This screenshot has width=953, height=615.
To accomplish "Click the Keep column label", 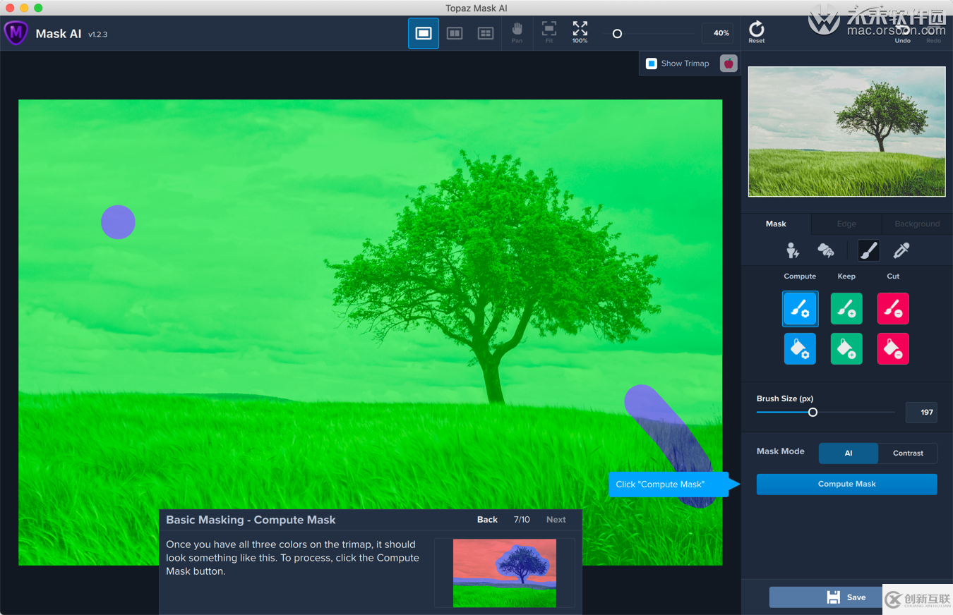I will (x=846, y=276).
